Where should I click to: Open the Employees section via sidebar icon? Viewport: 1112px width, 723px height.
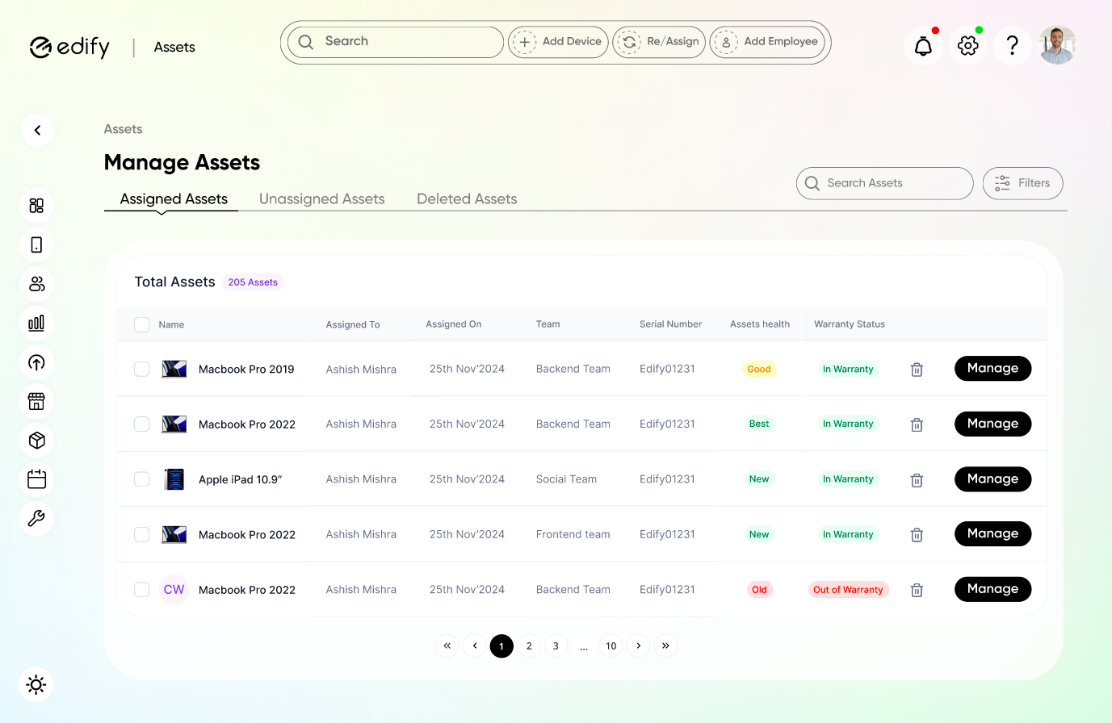(x=36, y=283)
